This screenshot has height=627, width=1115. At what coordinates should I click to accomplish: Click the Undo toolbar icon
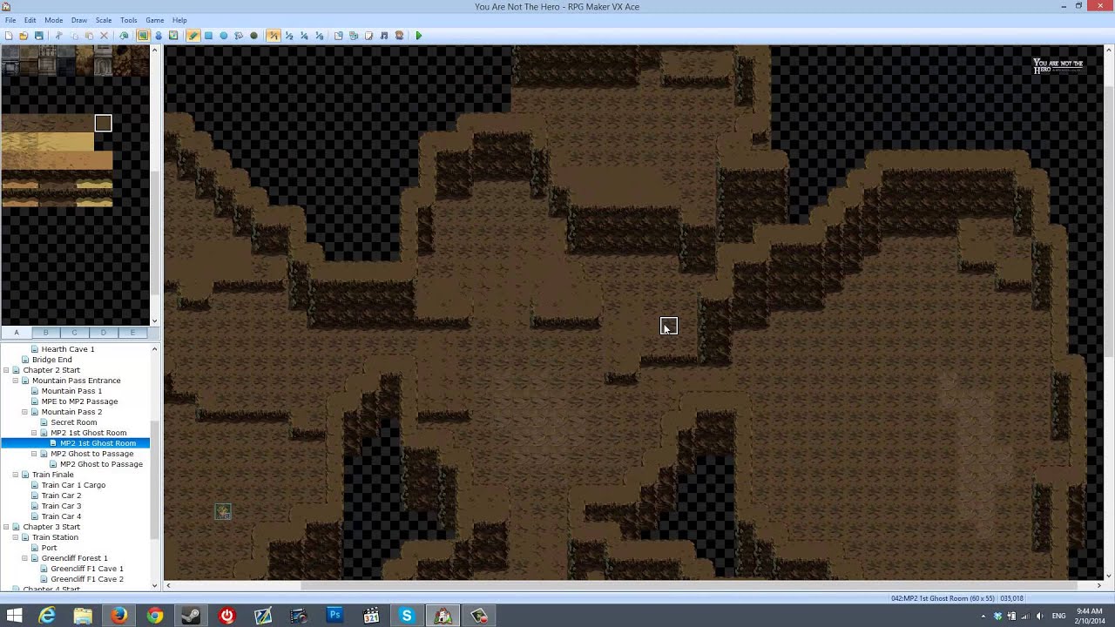point(124,36)
